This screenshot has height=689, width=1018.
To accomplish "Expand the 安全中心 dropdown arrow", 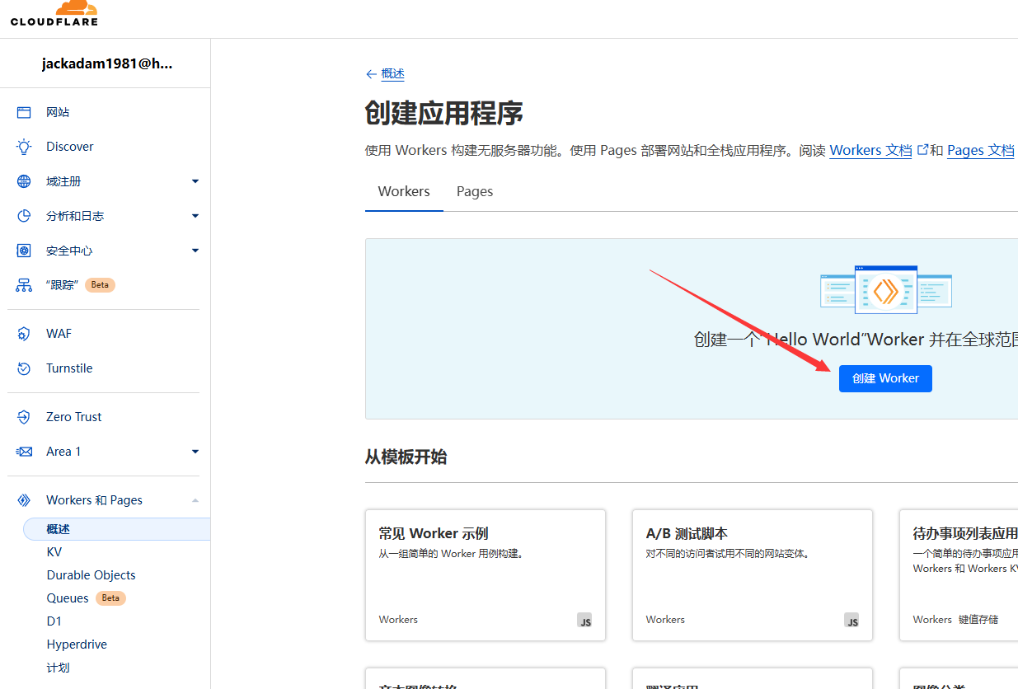I will click(195, 251).
